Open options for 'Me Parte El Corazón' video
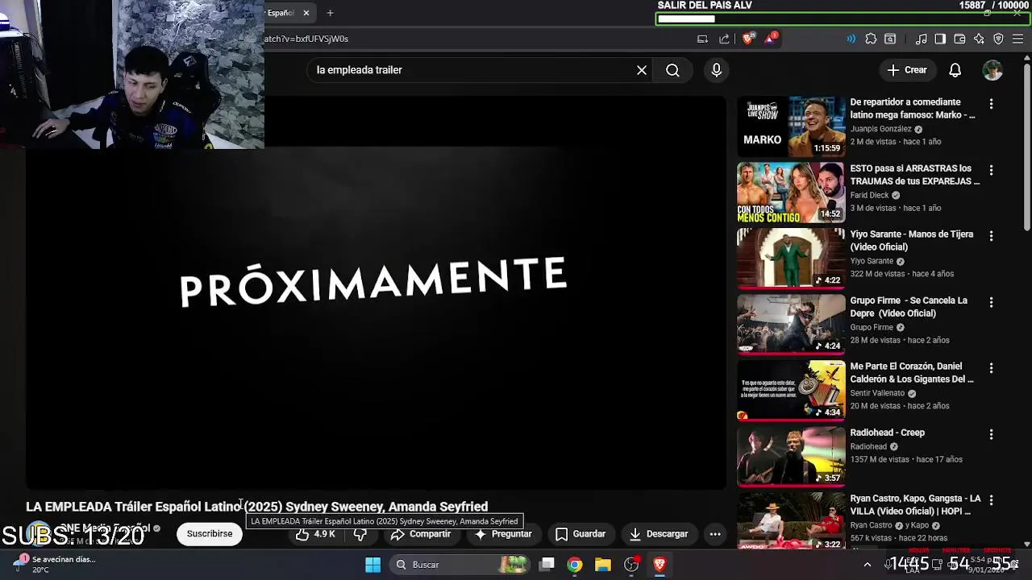The image size is (1032, 580). pos(991,368)
